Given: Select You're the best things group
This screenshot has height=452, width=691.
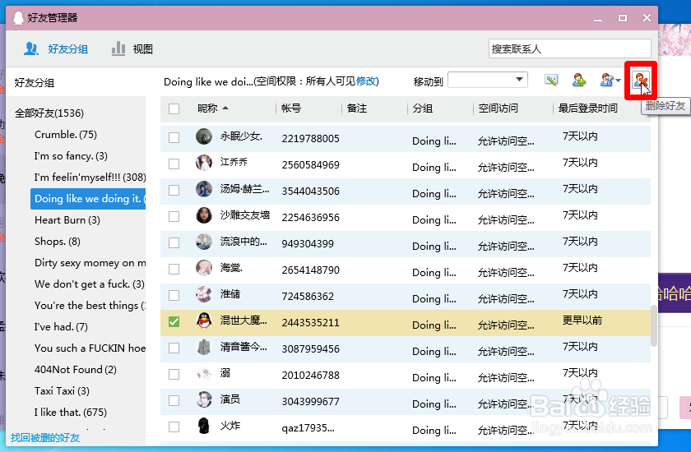Looking at the screenshot, I should coord(90,306).
